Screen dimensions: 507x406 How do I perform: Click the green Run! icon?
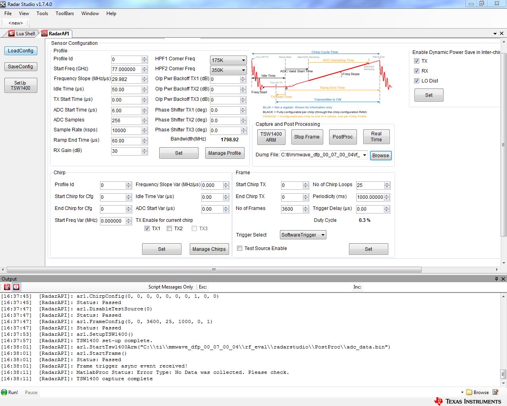pyautogui.click(x=4, y=392)
